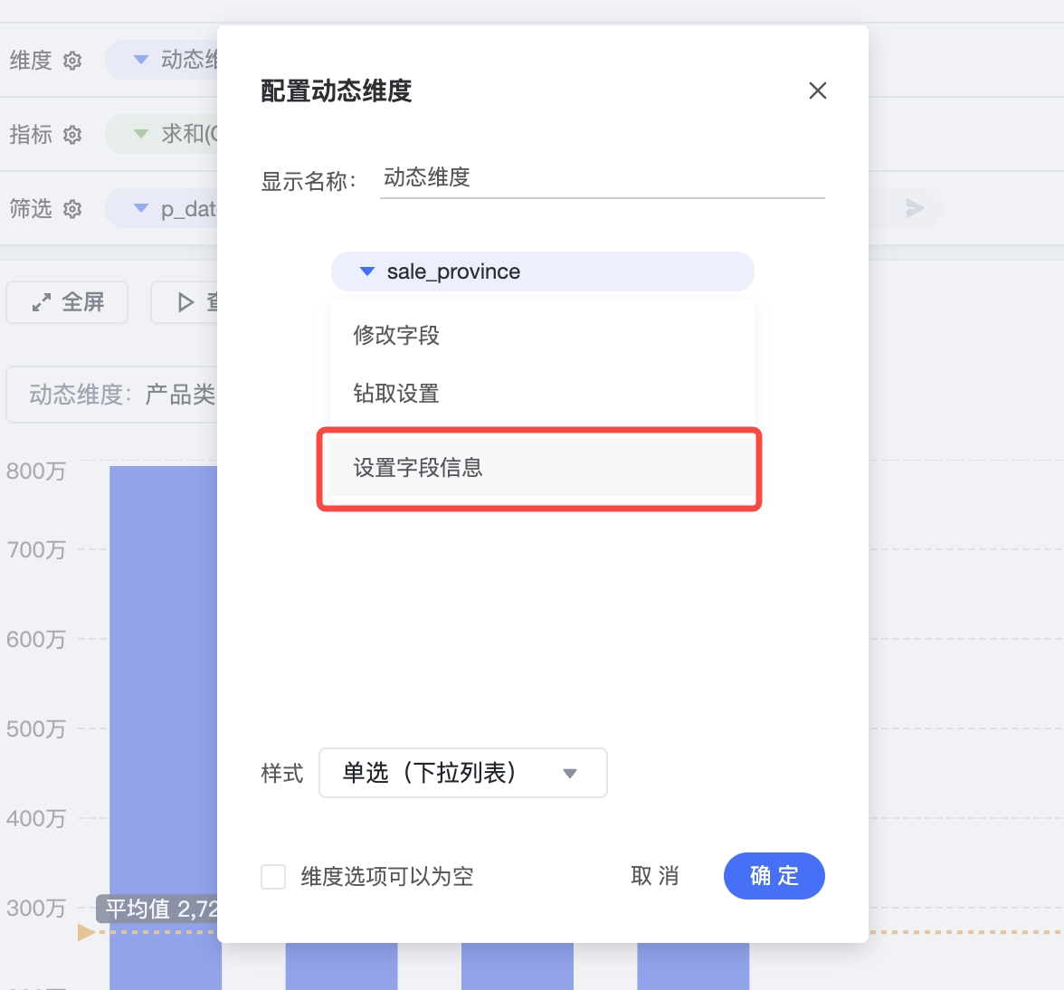The image size is (1064, 990).
Task: Open the 样式 单选 dropdown list
Action: tap(463, 773)
